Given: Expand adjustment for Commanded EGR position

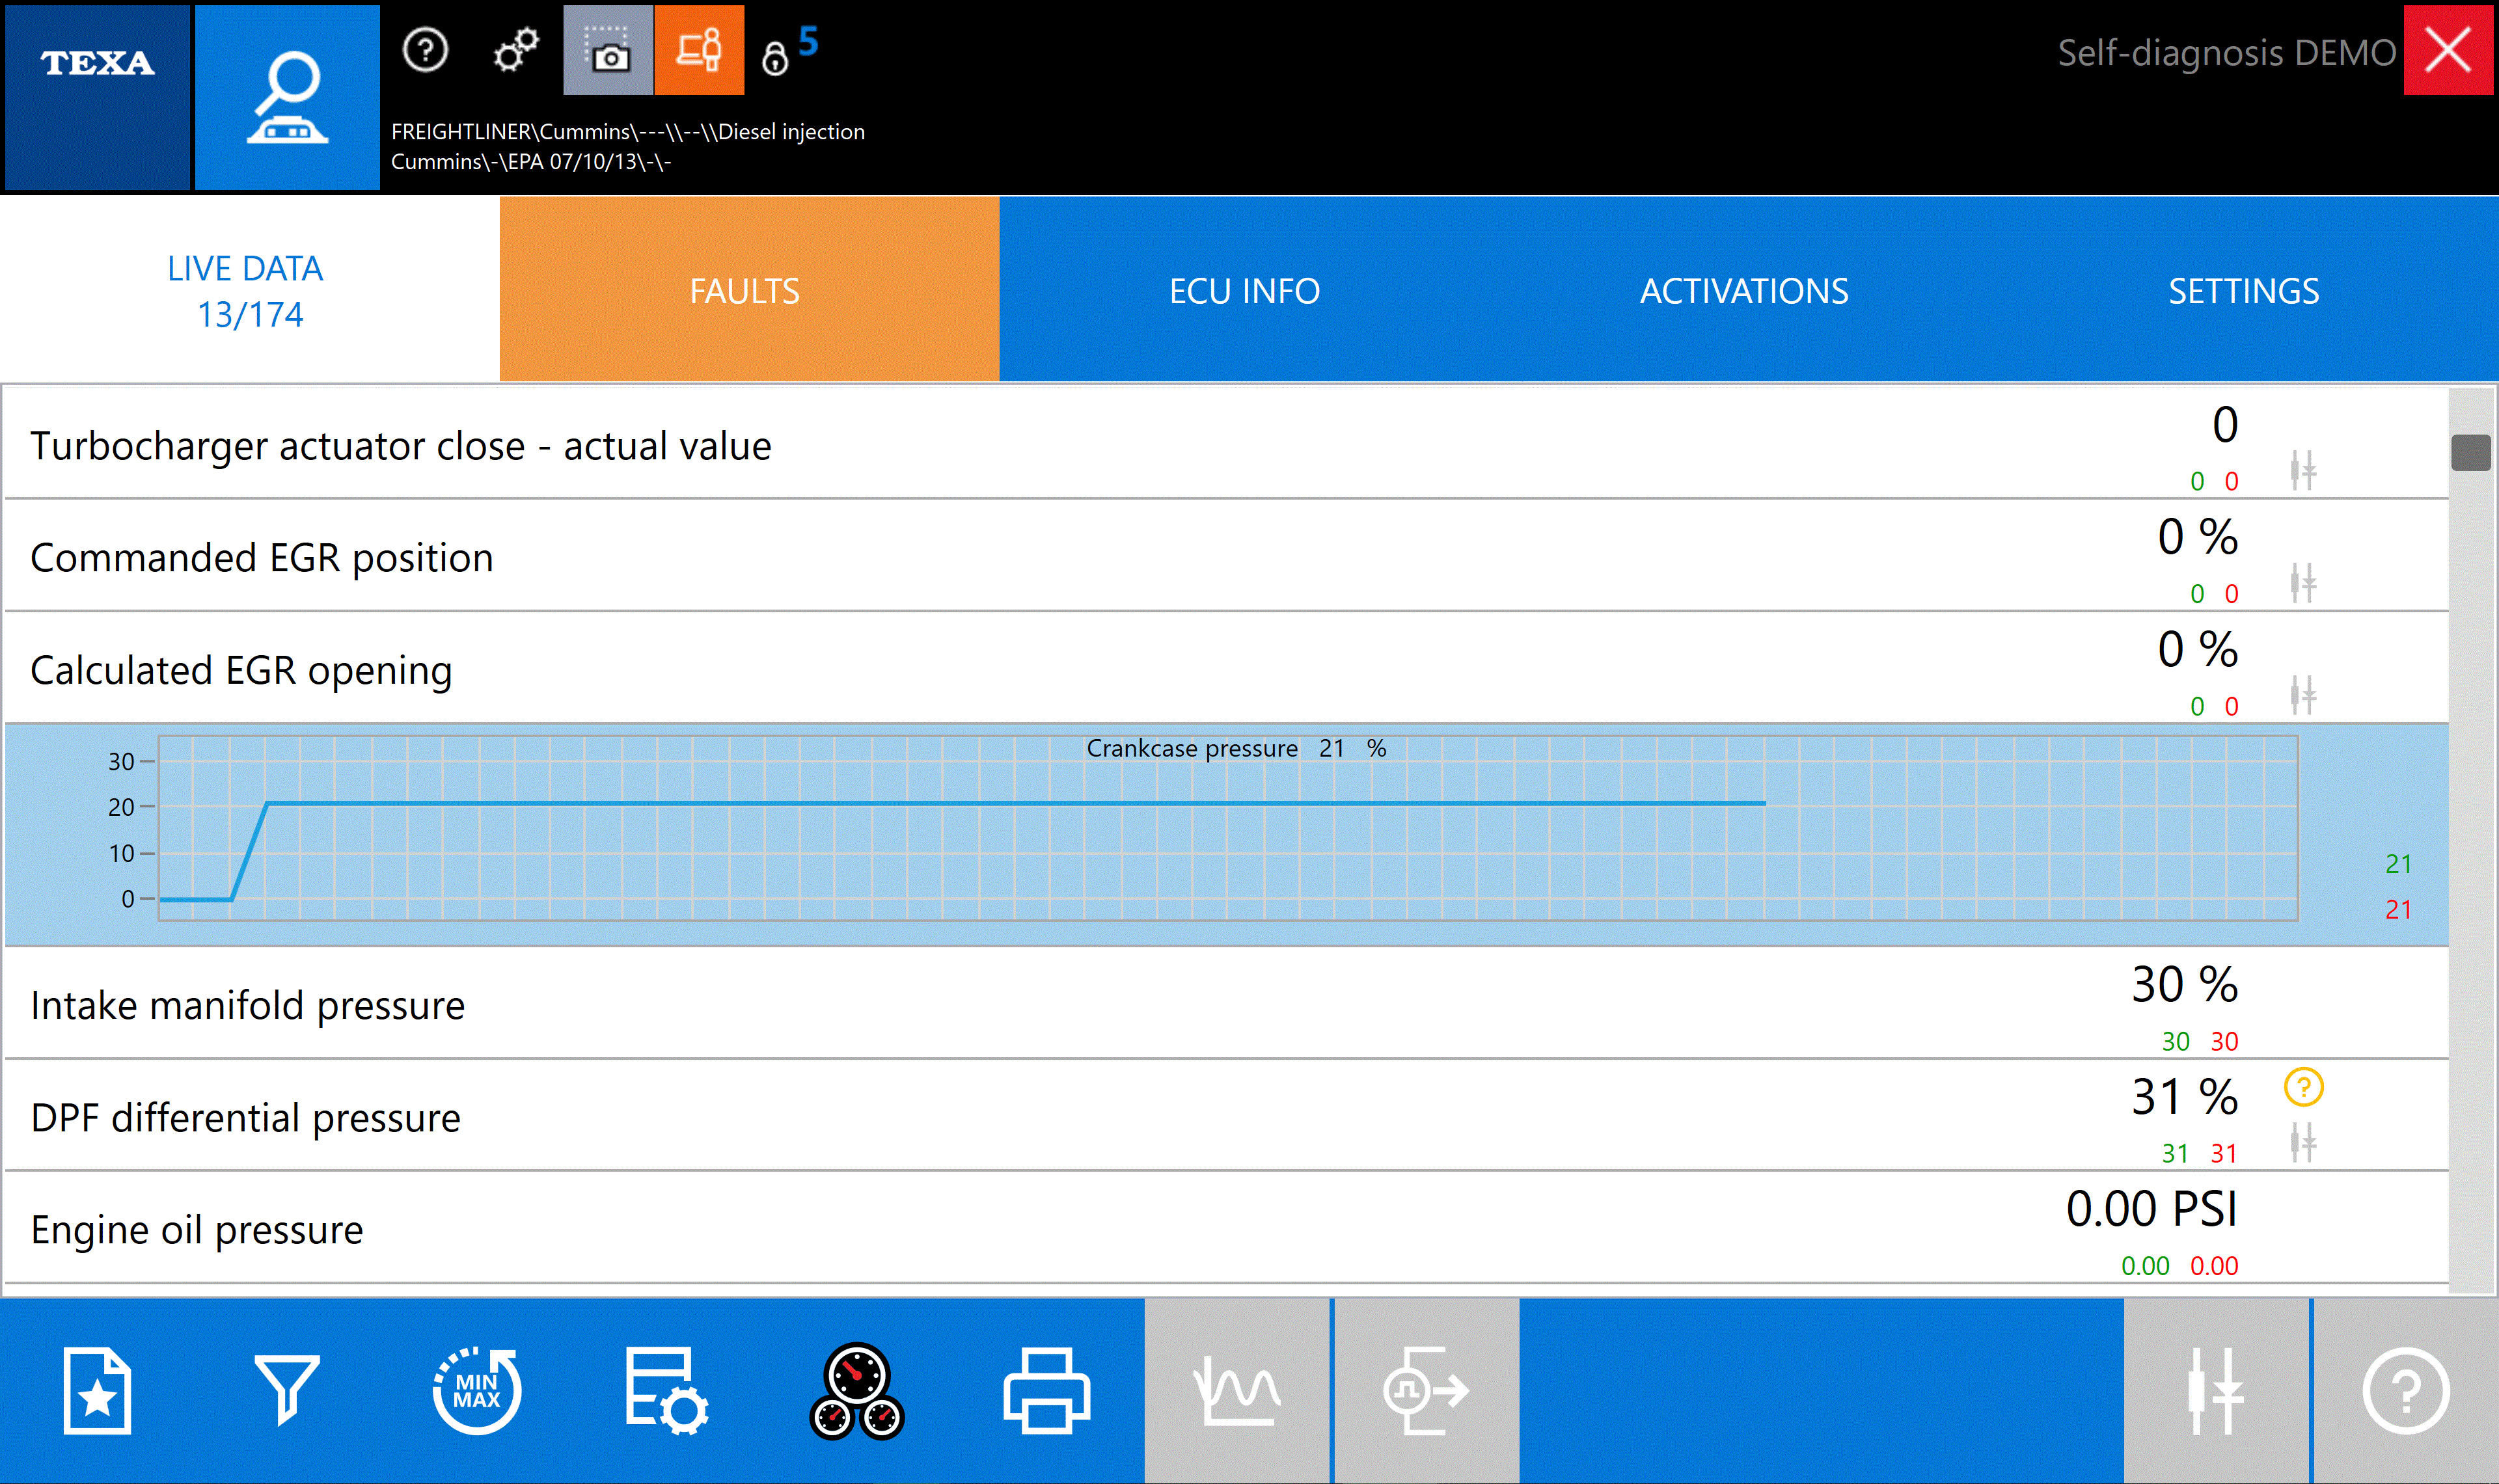Looking at the screenshot, I should [2303, 582].
